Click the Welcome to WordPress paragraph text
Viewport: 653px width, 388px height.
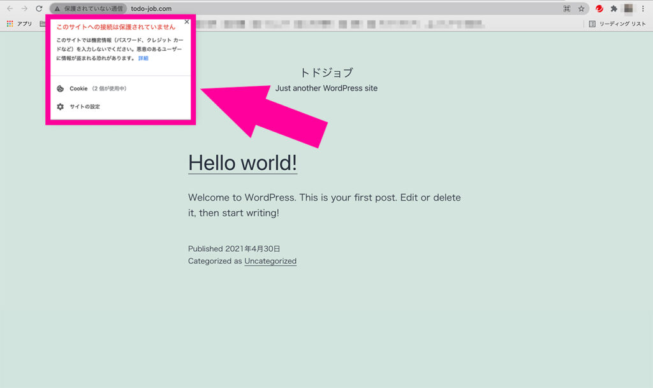(x=325, y=205)
